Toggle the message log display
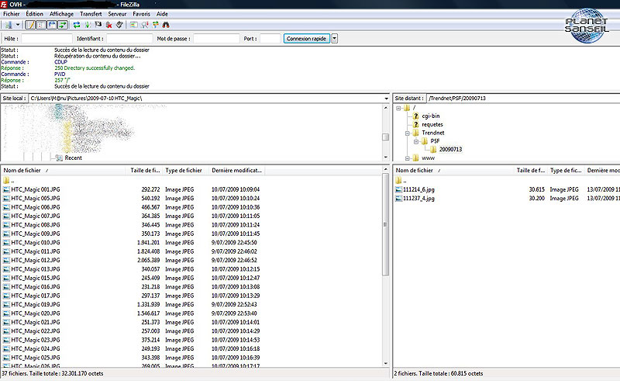Viewport: 620px width, 381px height. tap(30, 25)
